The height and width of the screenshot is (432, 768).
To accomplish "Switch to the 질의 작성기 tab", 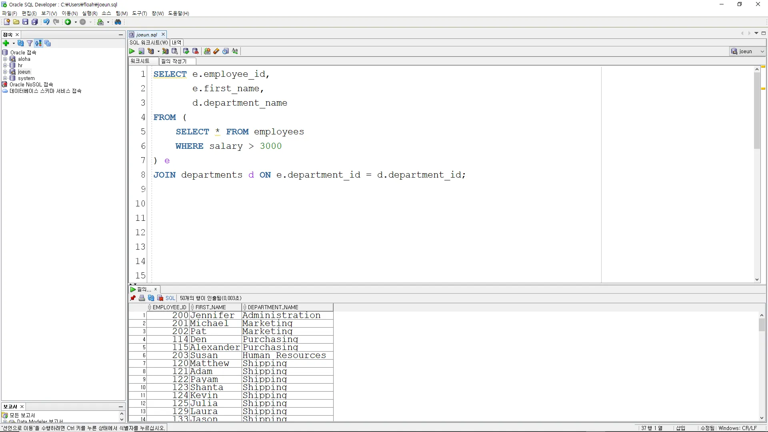I will click(174, 61).
